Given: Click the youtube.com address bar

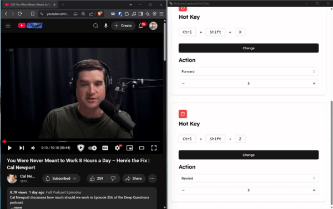Looking at the screenshot, I should coord(58,14).
